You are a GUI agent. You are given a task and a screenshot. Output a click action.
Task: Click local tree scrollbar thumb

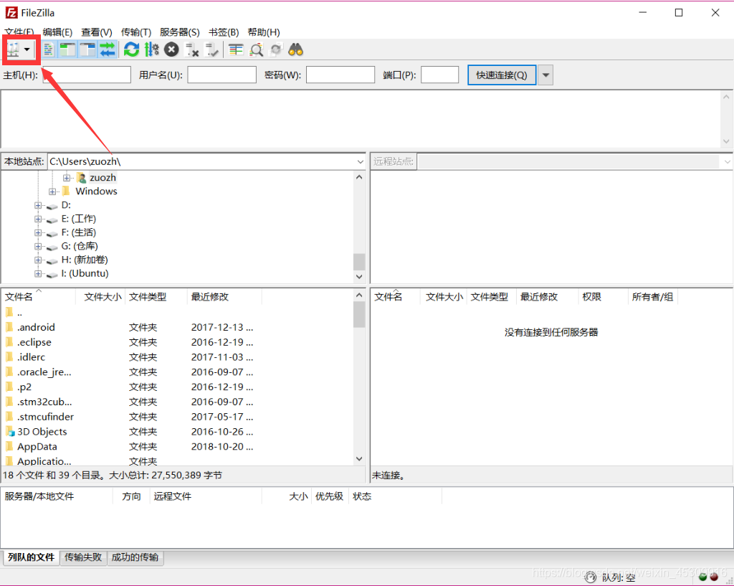point(359,261)
